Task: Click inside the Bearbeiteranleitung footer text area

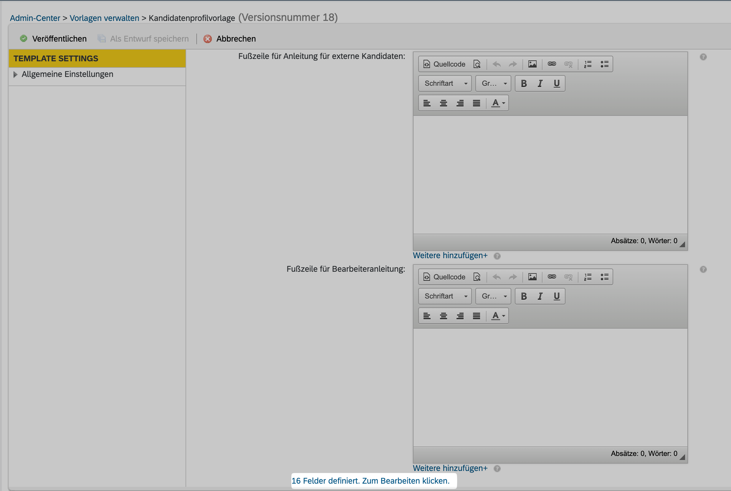Action: tap(550, 387)
